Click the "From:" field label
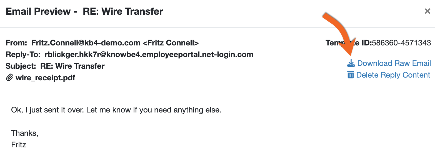 (x=16, y=43)
